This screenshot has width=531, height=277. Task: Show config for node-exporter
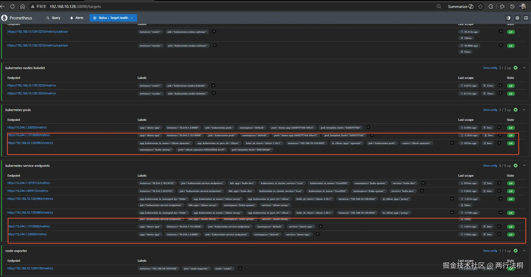(x=490, y=251)
